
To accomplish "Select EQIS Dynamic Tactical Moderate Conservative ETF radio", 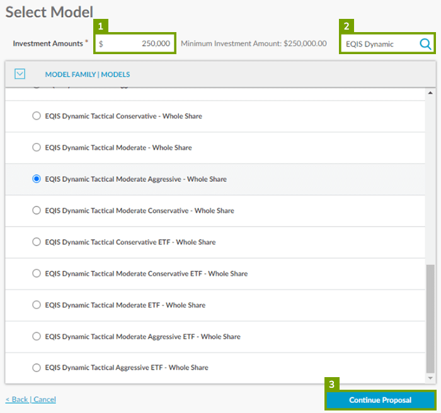I will (x=37, y=273).
